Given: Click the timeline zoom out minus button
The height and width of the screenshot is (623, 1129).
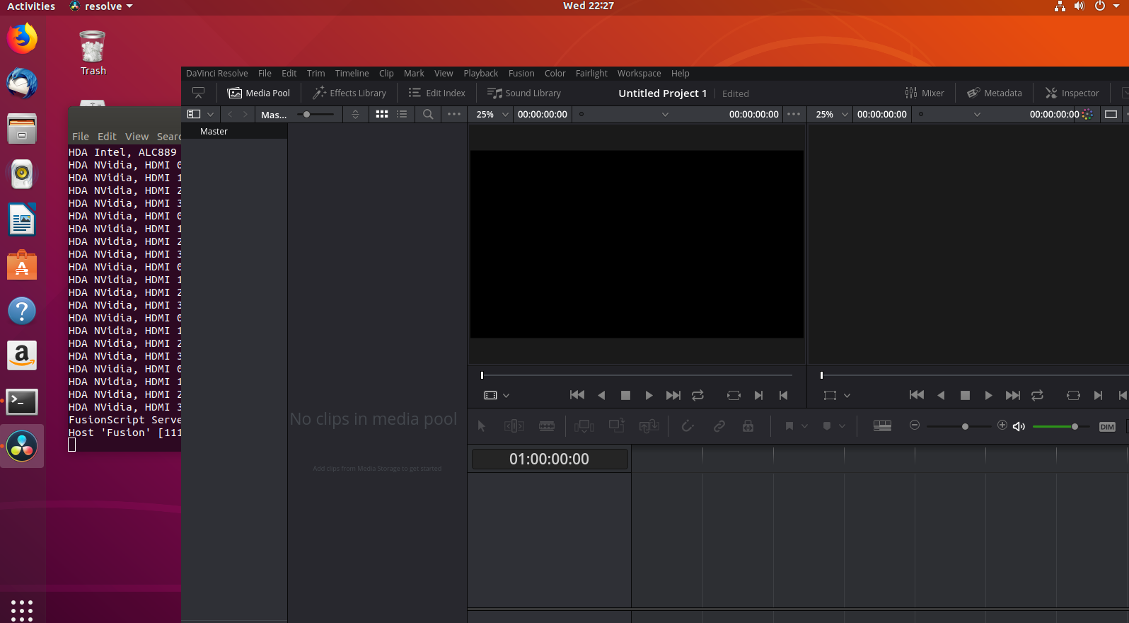Looking at the screenshot, I should point(915,425).
